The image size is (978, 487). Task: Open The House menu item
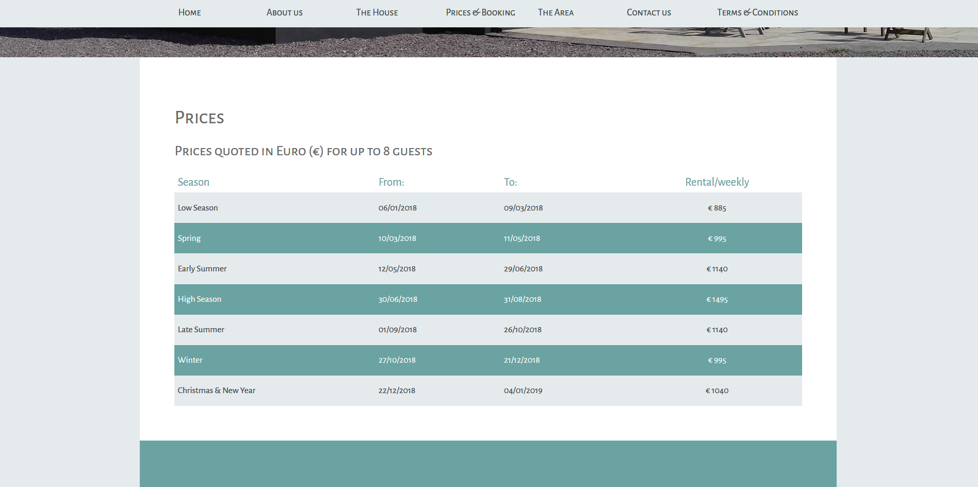click(x=377, y=12)
